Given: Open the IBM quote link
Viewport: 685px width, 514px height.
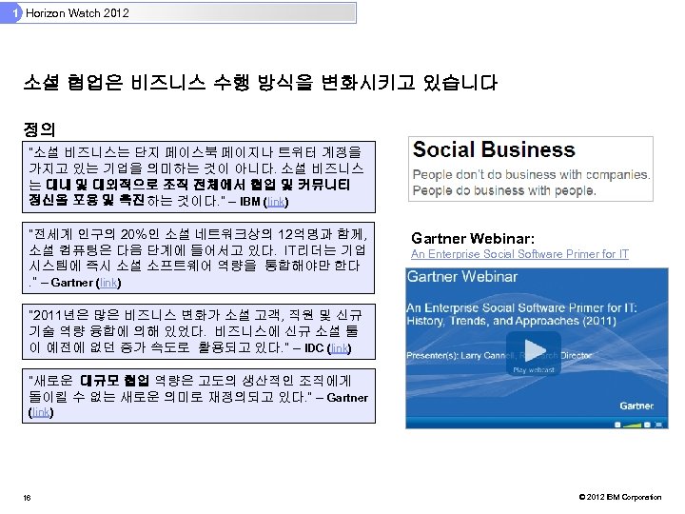Looking at the screenshot, I should coord(276,202).
